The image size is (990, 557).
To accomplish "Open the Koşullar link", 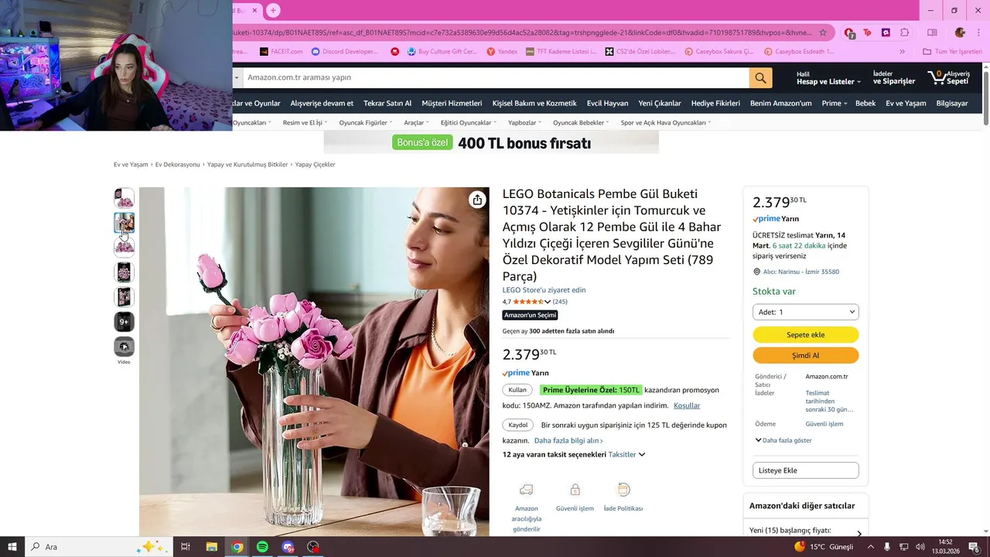I will point(687,405).
